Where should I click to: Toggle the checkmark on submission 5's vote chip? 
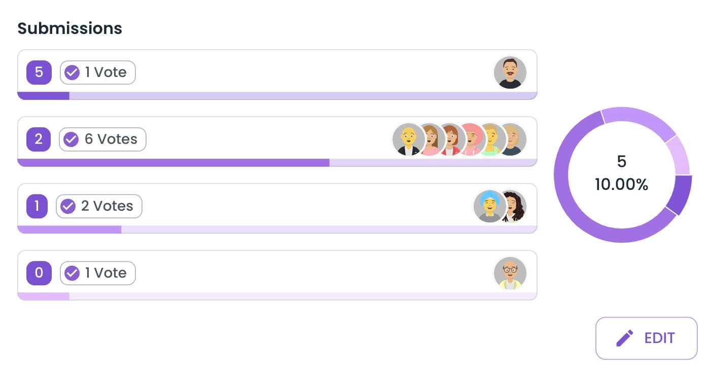72,72
